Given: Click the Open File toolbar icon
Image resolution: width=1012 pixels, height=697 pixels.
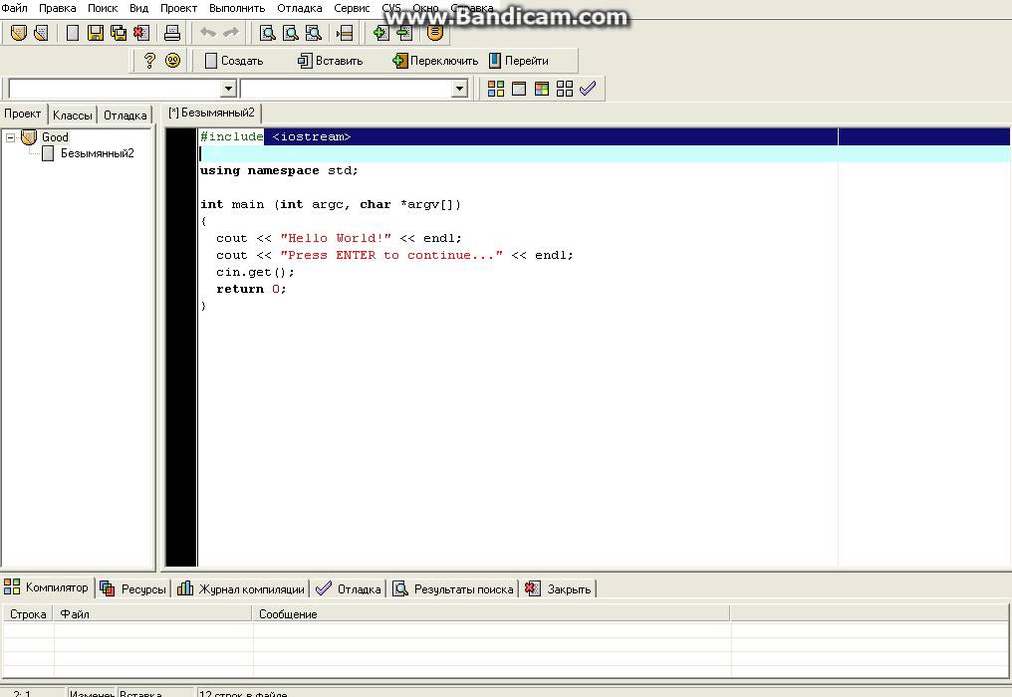Looking at the screenshot, I should coord(41,32).
